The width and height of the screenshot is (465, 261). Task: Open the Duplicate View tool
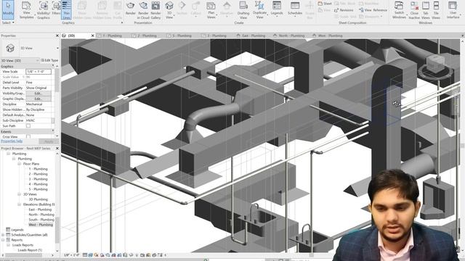pos(259,9)
